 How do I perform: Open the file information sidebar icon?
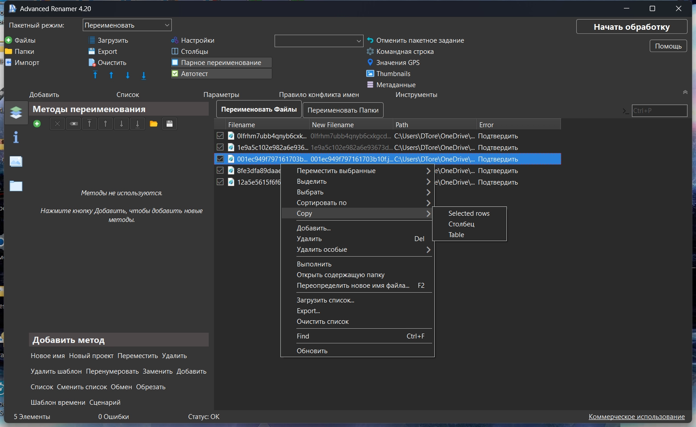click(x=16, y=137)
